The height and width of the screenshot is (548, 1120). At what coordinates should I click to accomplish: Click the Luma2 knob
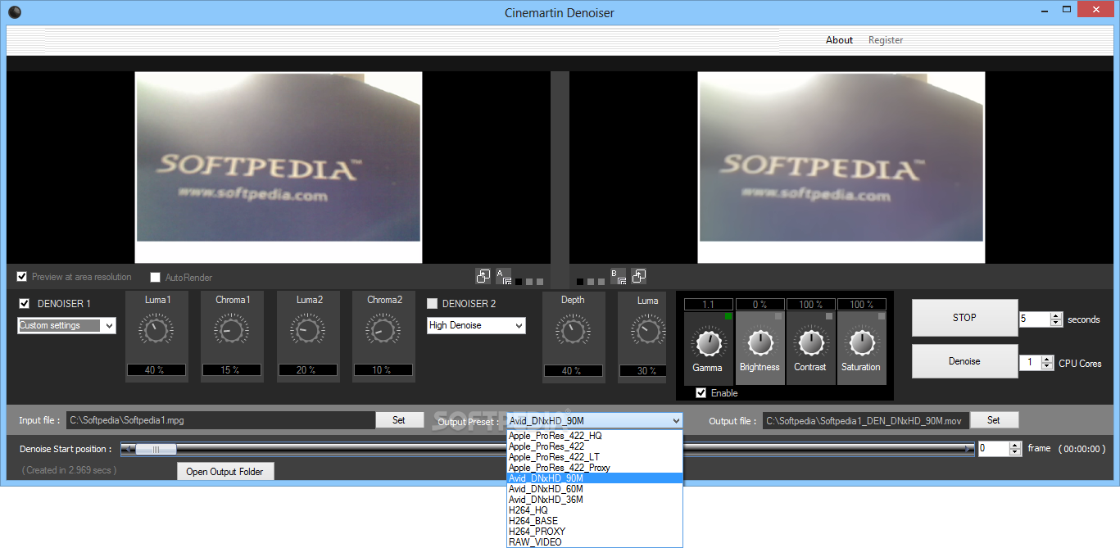pyautogui.click(x=308, y=330)
